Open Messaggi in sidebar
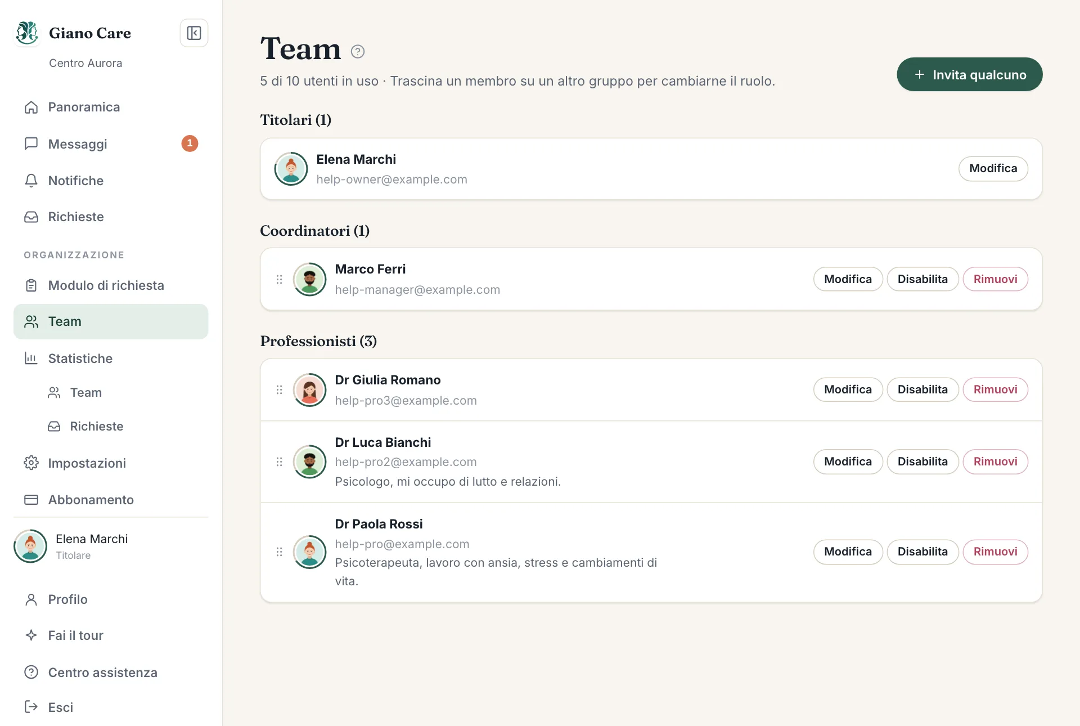The height and width of the screenshot is (726, 1080). 111,144
